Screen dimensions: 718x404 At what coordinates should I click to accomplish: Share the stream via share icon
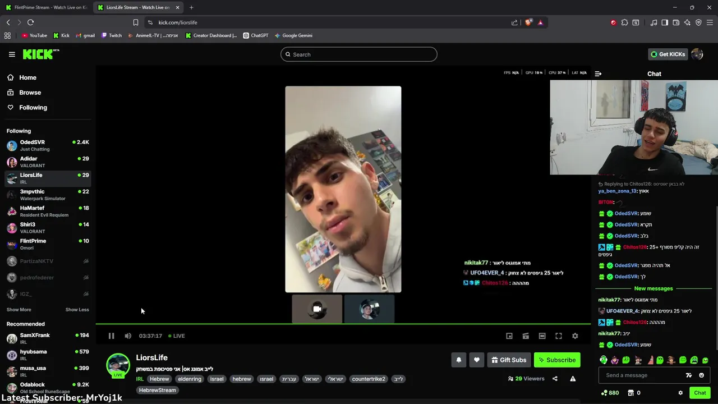555,379
